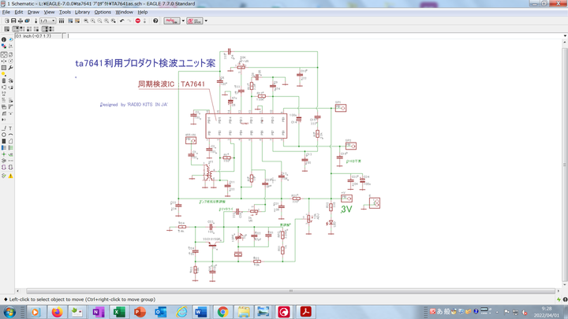Click the DesignLink button in toolbar
The height and width of the screenshot is (319, 568).
(171, 20)
